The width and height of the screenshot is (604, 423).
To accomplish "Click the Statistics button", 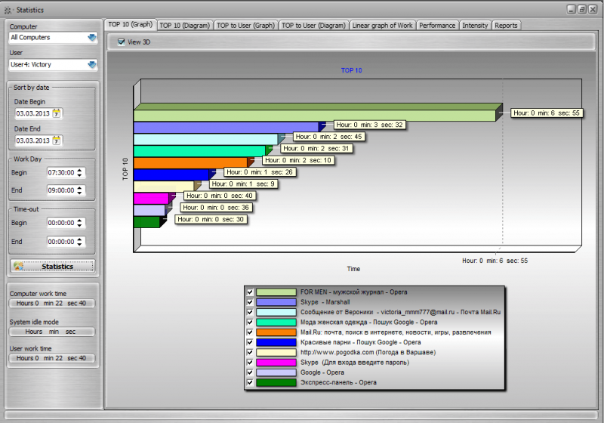I will [52, 266].
